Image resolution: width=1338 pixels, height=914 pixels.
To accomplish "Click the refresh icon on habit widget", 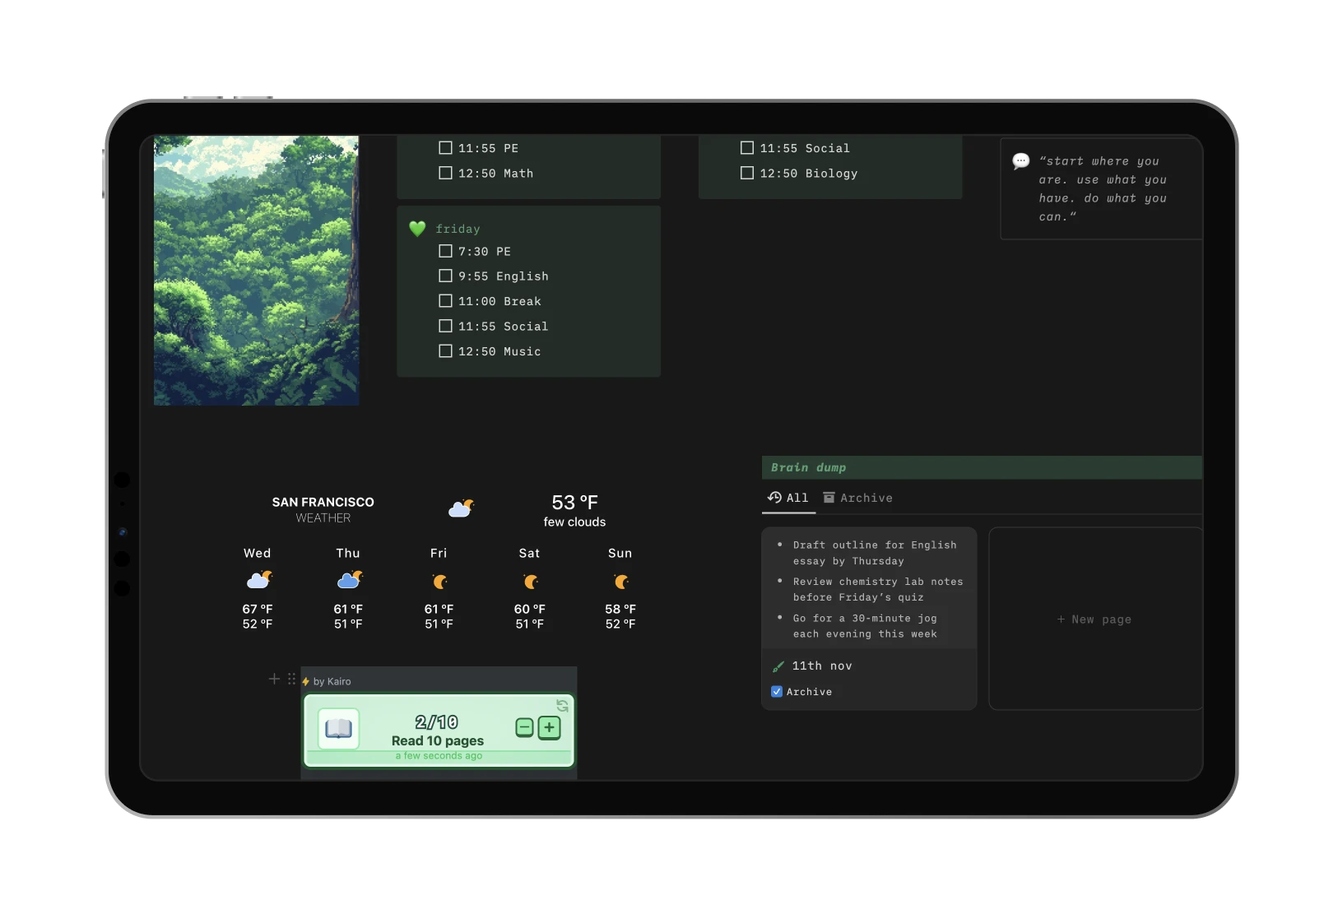I will tap(562, 706).
